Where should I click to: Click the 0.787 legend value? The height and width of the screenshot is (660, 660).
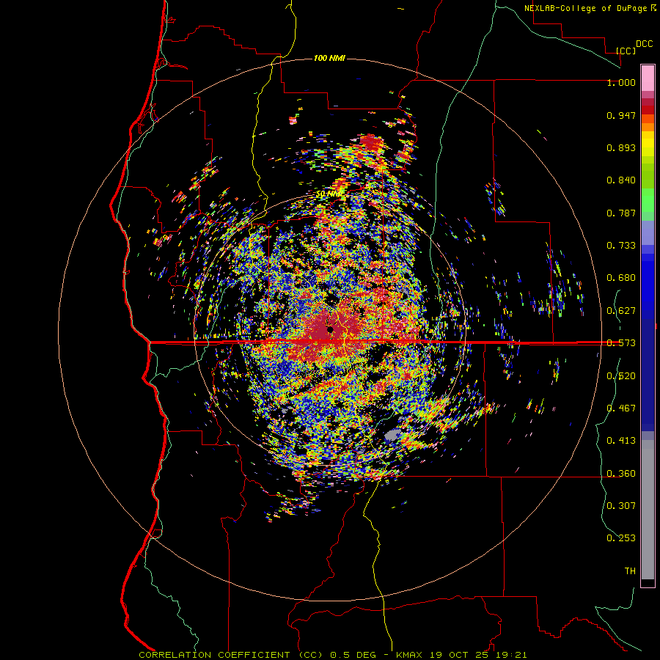[621, 213]
